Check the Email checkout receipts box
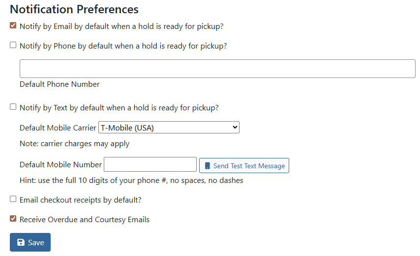 tap(13, 199)
